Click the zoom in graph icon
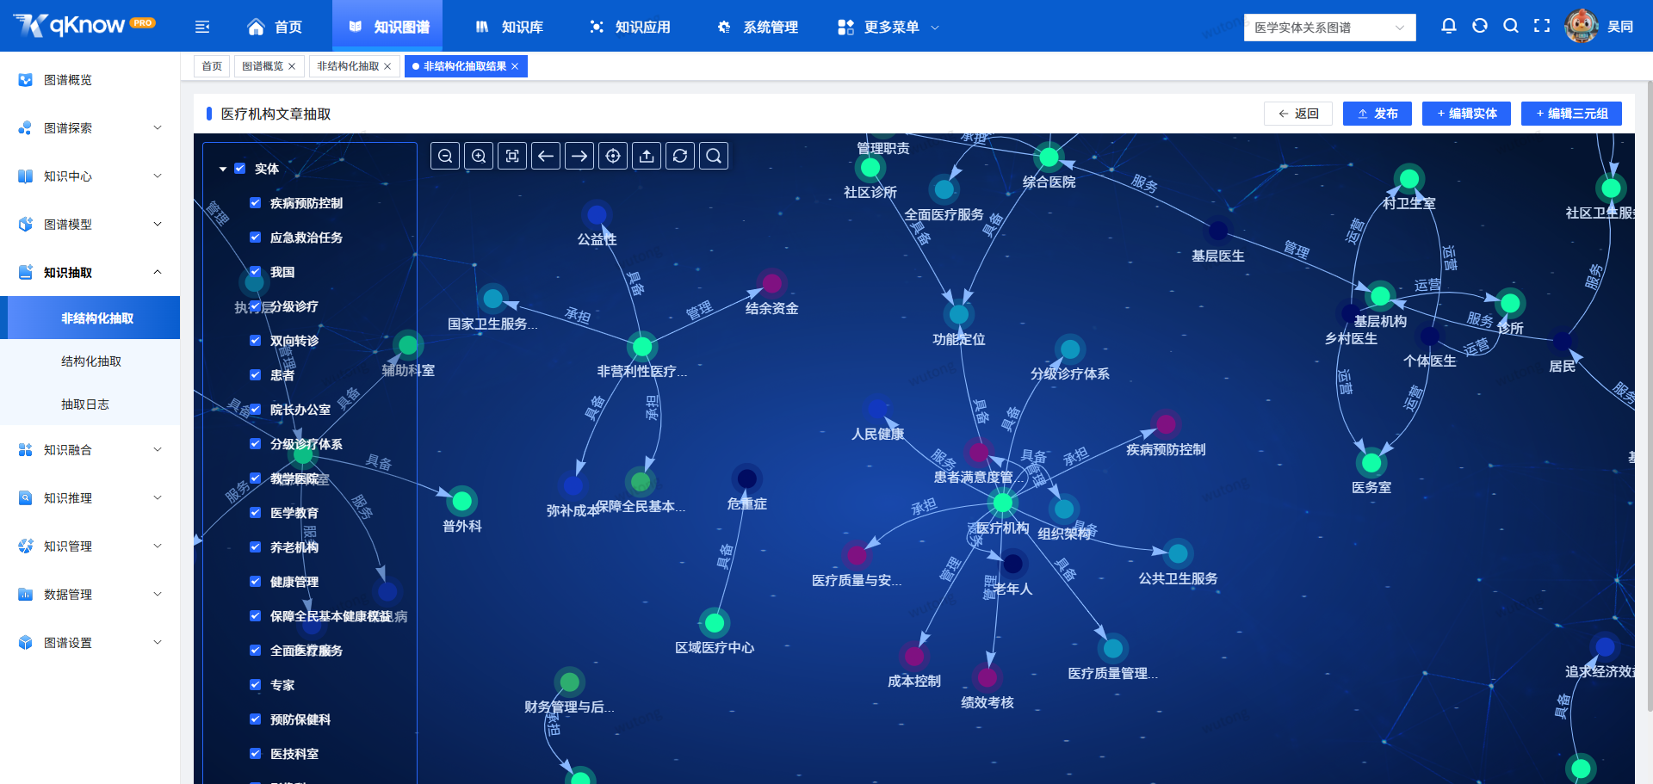The image size is (1653, 784). click(479, 156)
